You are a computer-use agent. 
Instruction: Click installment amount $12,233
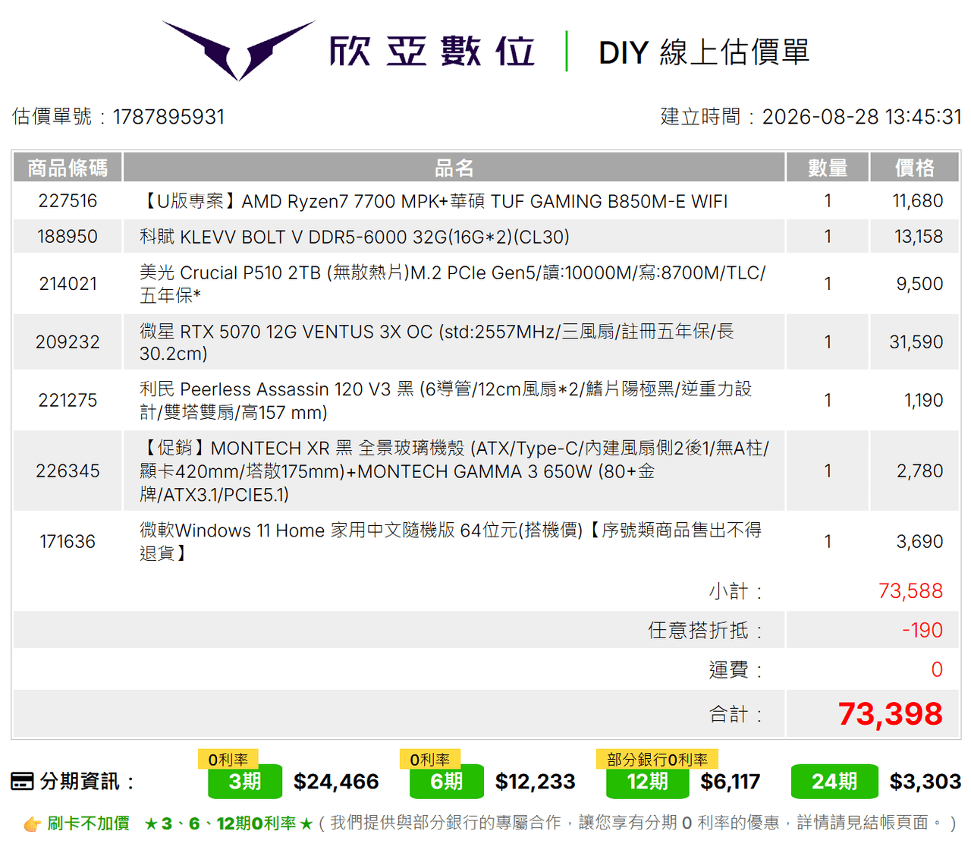[536, 782]
